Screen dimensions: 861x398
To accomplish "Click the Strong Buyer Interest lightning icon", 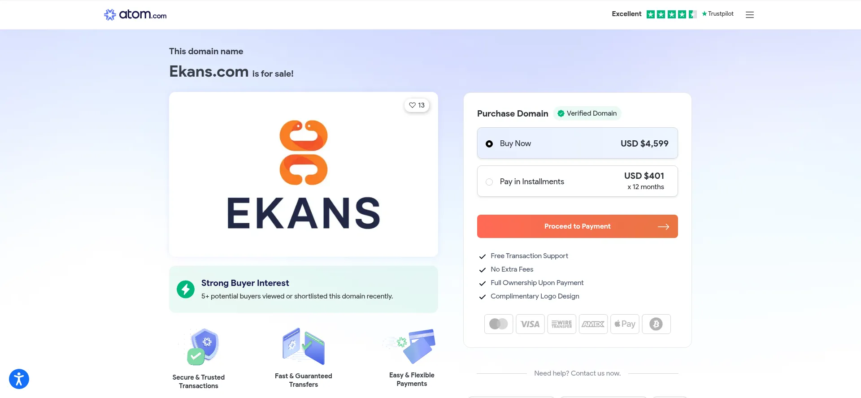I will [186, 289].
